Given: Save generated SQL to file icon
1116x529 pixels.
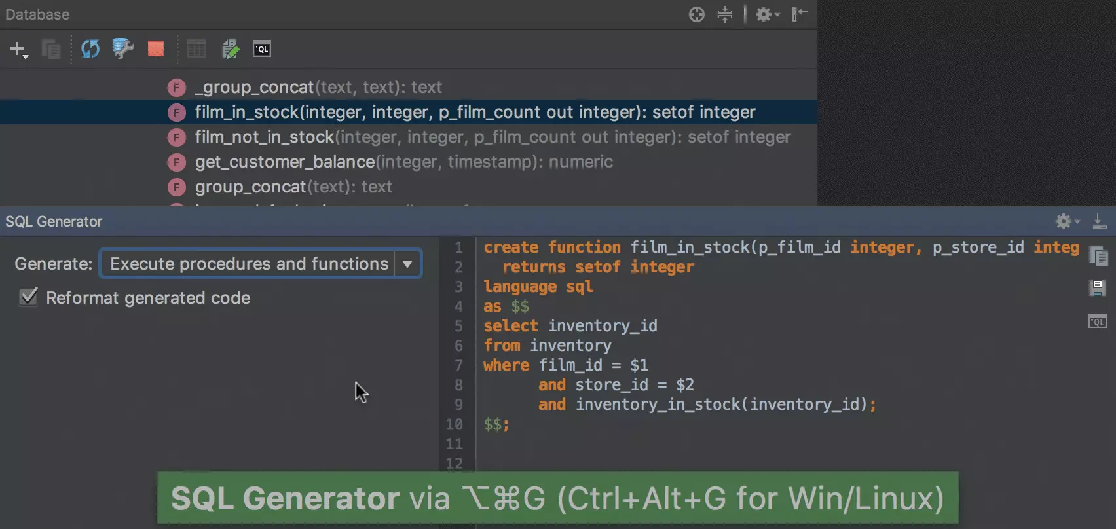Looking at the screenshot, I should point(1098,288).
